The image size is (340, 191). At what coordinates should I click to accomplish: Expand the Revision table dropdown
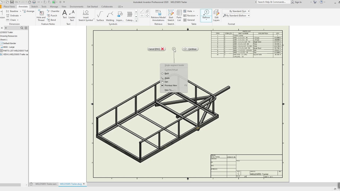[197, 15]
